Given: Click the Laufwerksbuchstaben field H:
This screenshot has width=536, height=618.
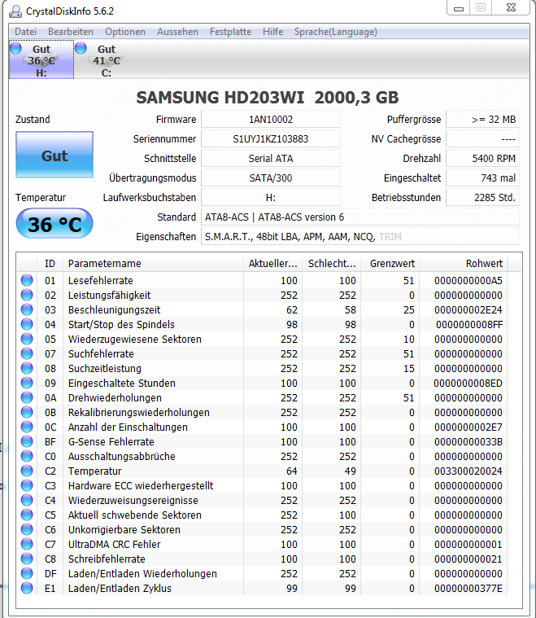Looking at the screenshot, I should tap(271, 198).
